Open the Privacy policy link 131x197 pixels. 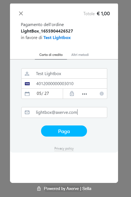(64, 148)
